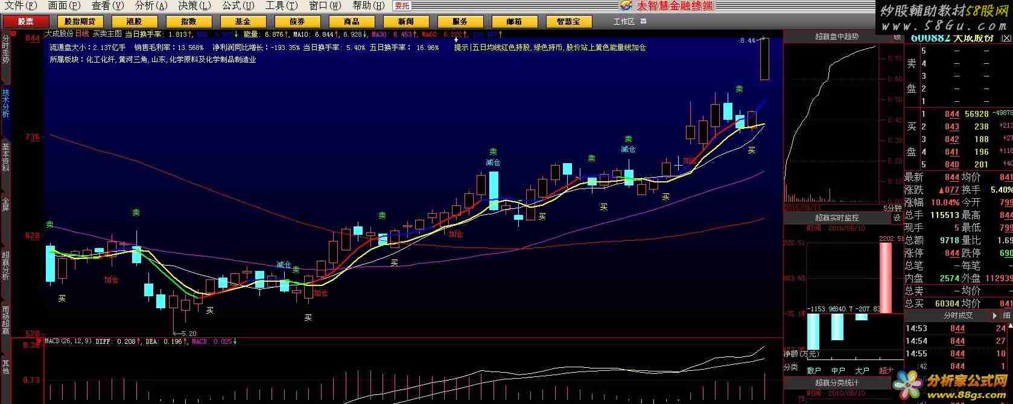The image size is (1013, 404).
Task: Expand the 工作区 dropdown arrow
Action: pos(643,22)
